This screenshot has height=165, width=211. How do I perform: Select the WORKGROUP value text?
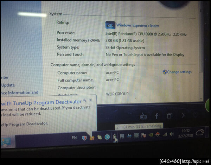pyautogui.click(x=117, y=94)
